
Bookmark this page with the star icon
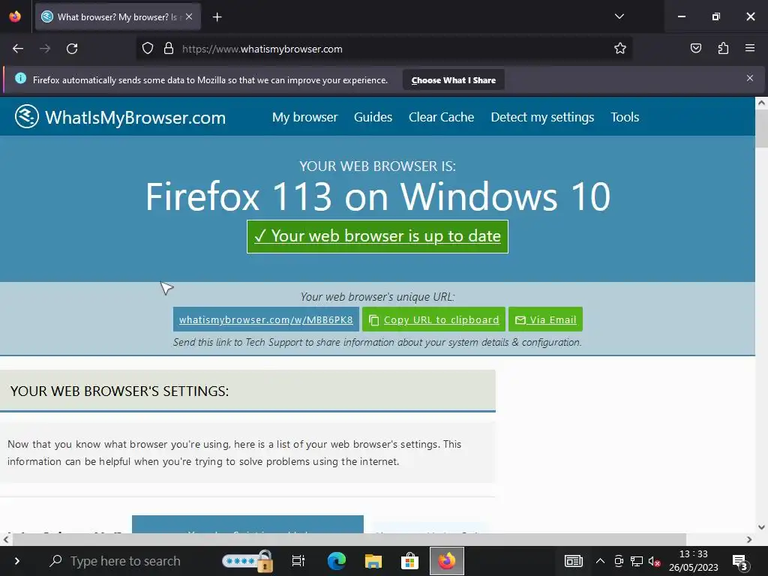[620, 49]
